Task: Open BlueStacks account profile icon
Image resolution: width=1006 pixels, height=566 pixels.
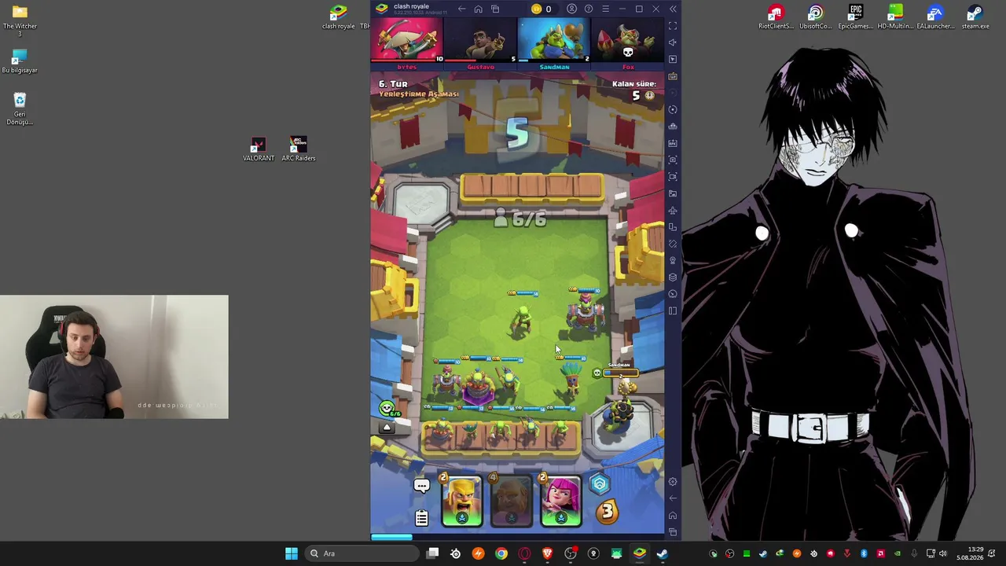Action: click(x=571, y=9)
